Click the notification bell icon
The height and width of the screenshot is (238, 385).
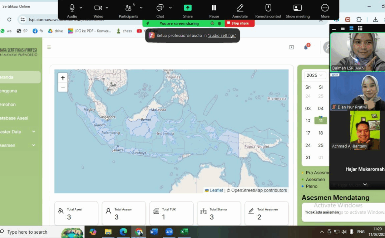pyautogui.click(x=306, y=47)
